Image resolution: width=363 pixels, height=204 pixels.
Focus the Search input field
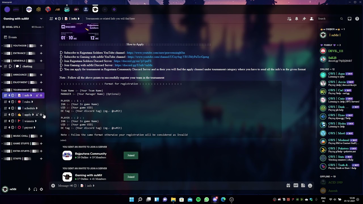pos(330,19)
